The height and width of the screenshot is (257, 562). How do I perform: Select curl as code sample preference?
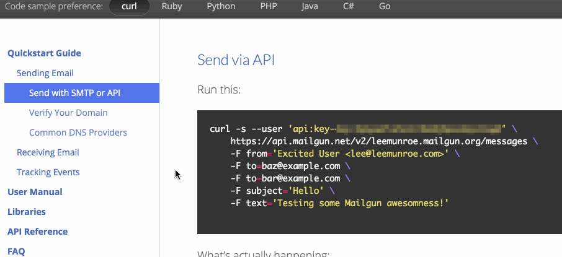click(x=129, y=7)
